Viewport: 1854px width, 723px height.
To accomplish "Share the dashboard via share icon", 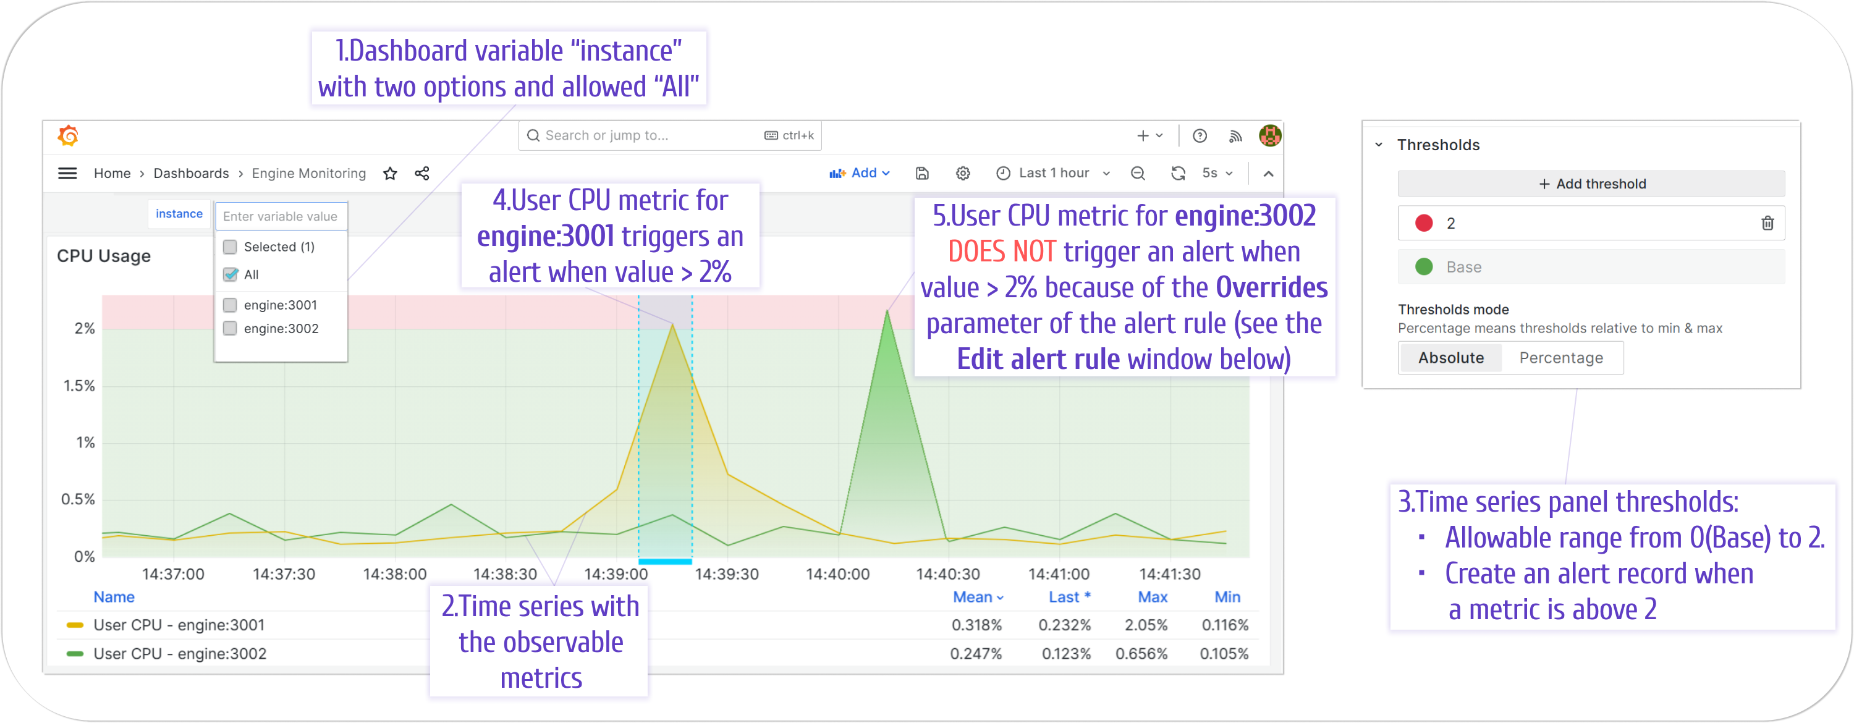I will (421, 174).
